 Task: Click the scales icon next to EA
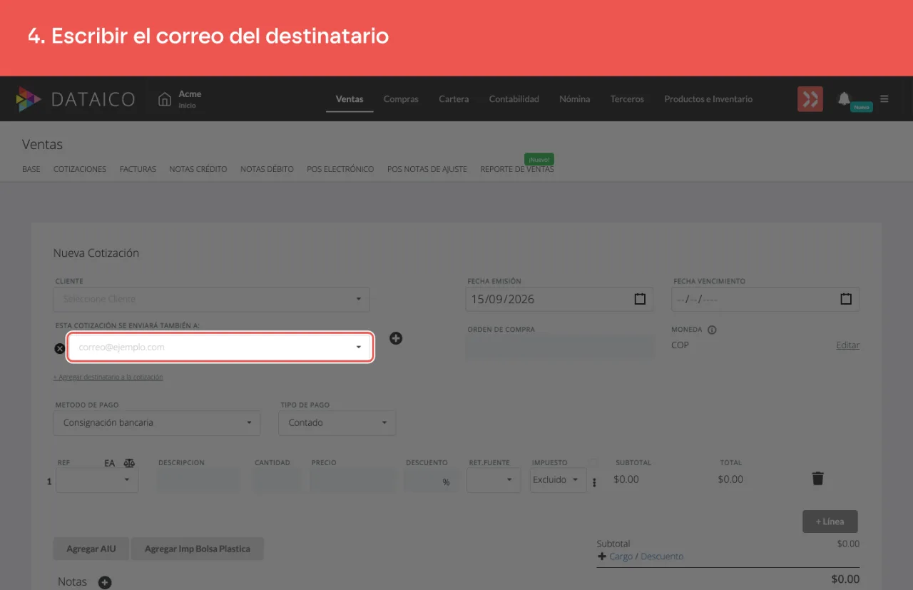tap(129, 463)
